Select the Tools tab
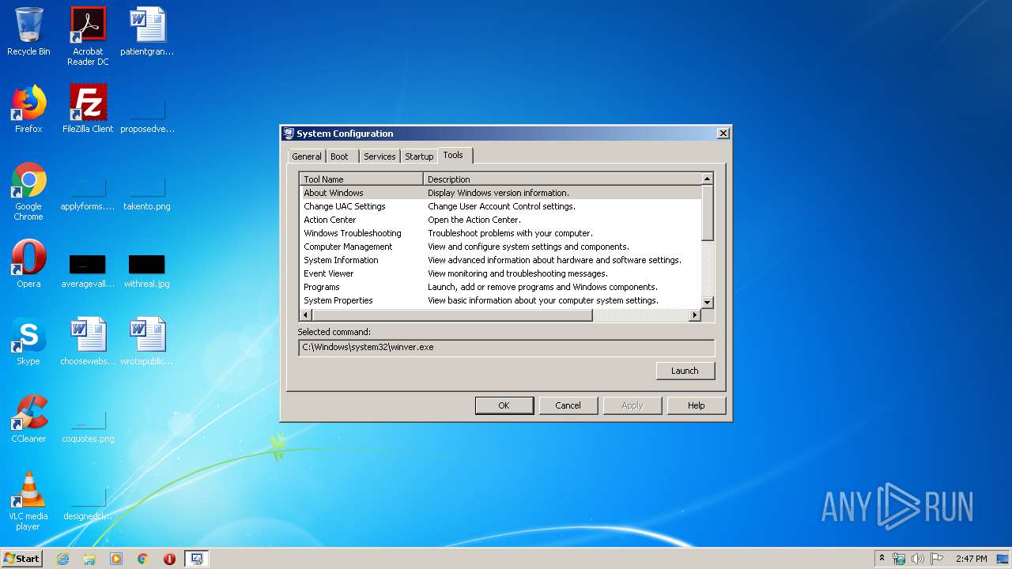This screenshot has width=1012, height=569. (453, 155)
